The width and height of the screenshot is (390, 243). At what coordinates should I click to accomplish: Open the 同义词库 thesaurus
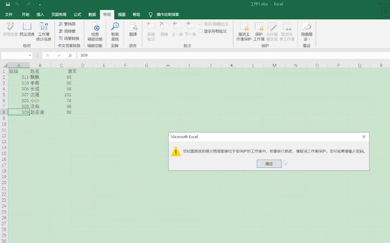click(27, 29)
